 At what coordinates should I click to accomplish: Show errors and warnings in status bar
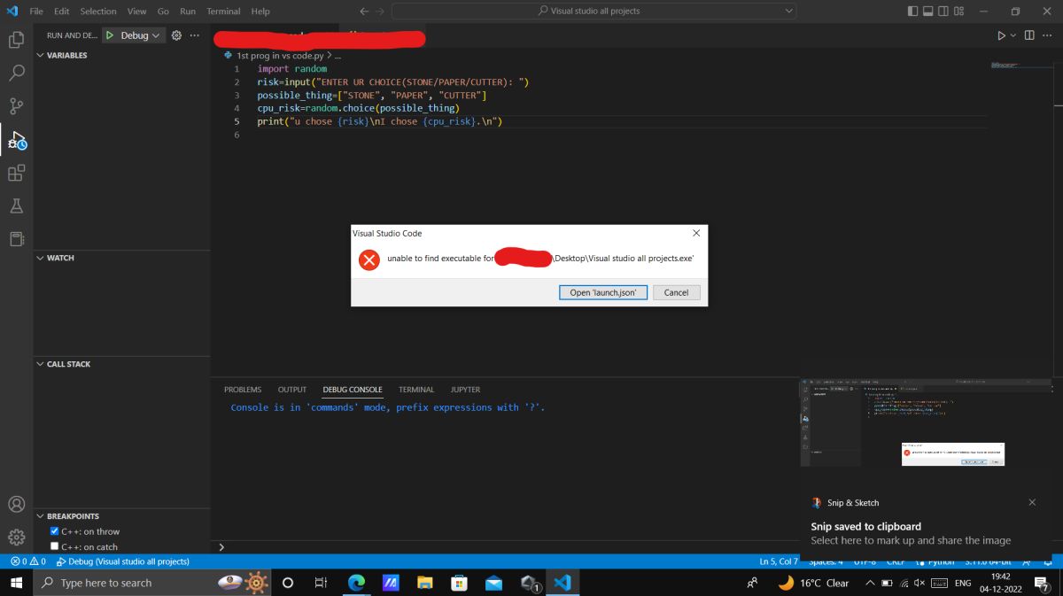click(27, 561)
